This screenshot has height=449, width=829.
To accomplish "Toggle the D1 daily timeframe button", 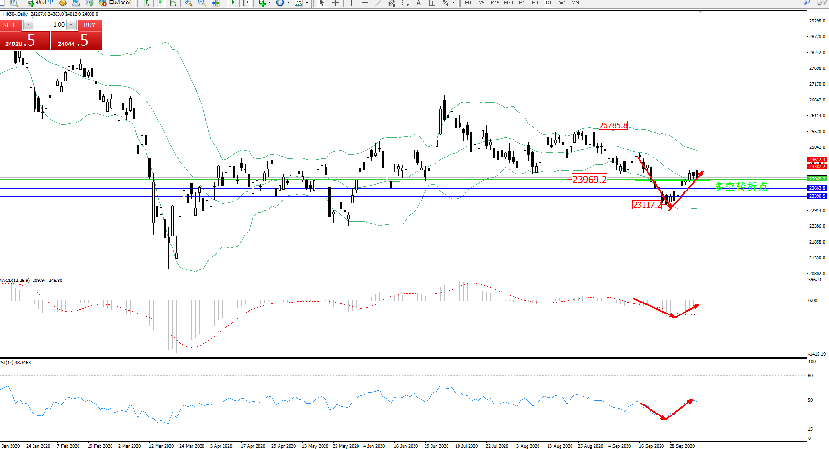I will (549, 3).
